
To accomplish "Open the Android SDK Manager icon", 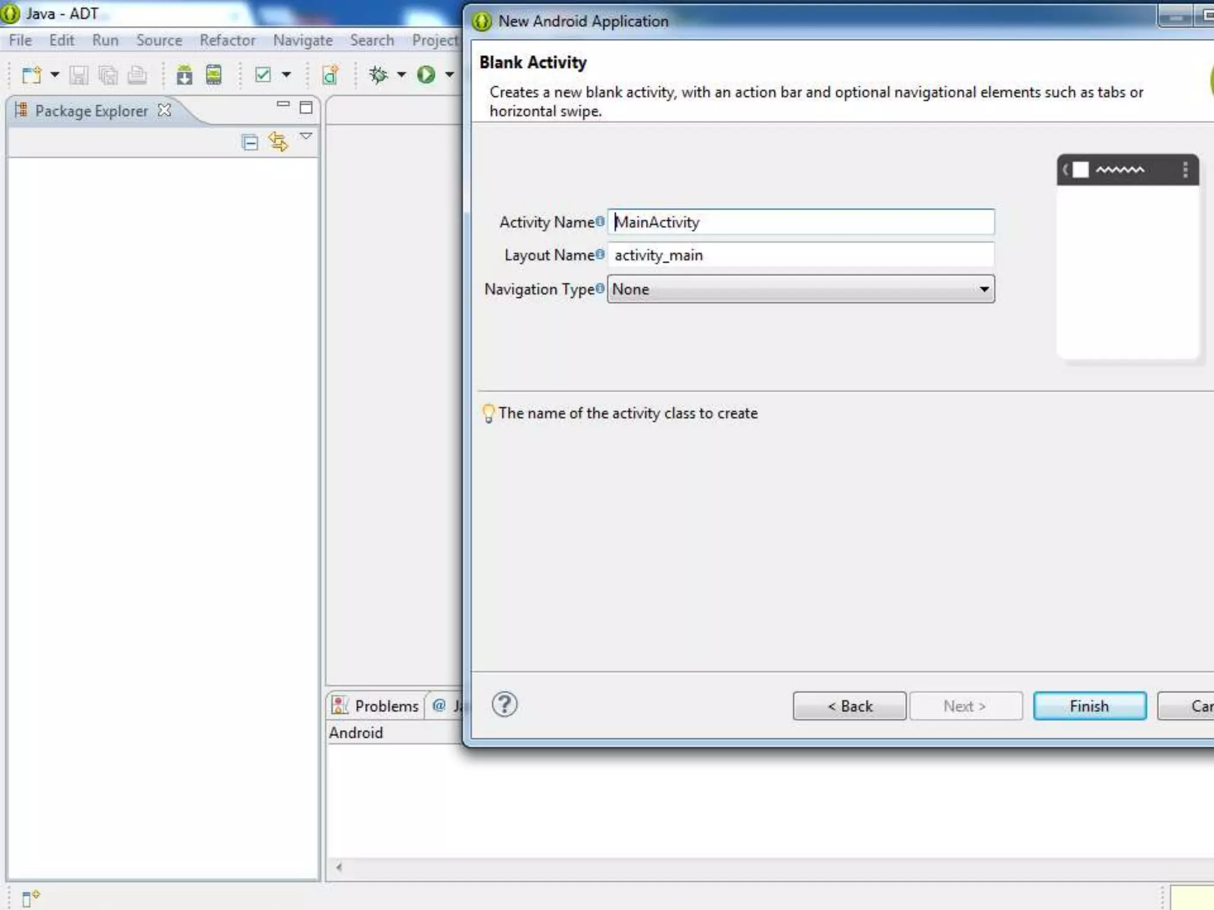I will pos(184,75).
